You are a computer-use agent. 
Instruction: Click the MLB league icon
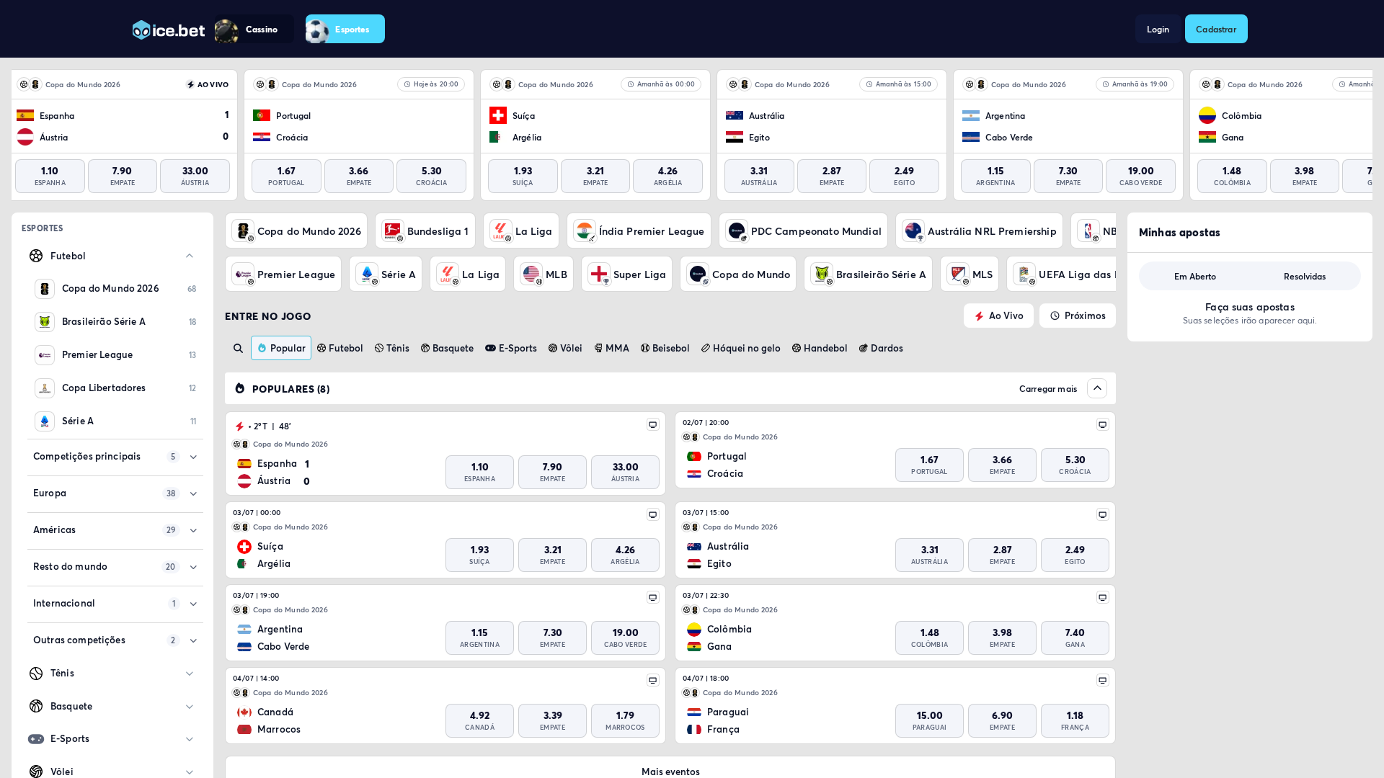(531, 274)
